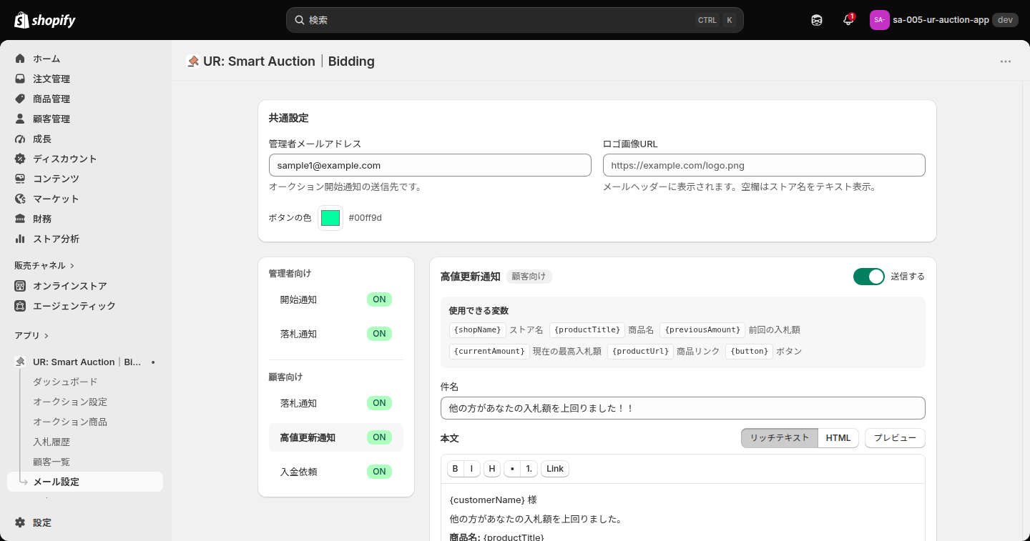
Task: Select 高値更新通知 in the list
Action: pyautogui.click(x=336, y=437)
